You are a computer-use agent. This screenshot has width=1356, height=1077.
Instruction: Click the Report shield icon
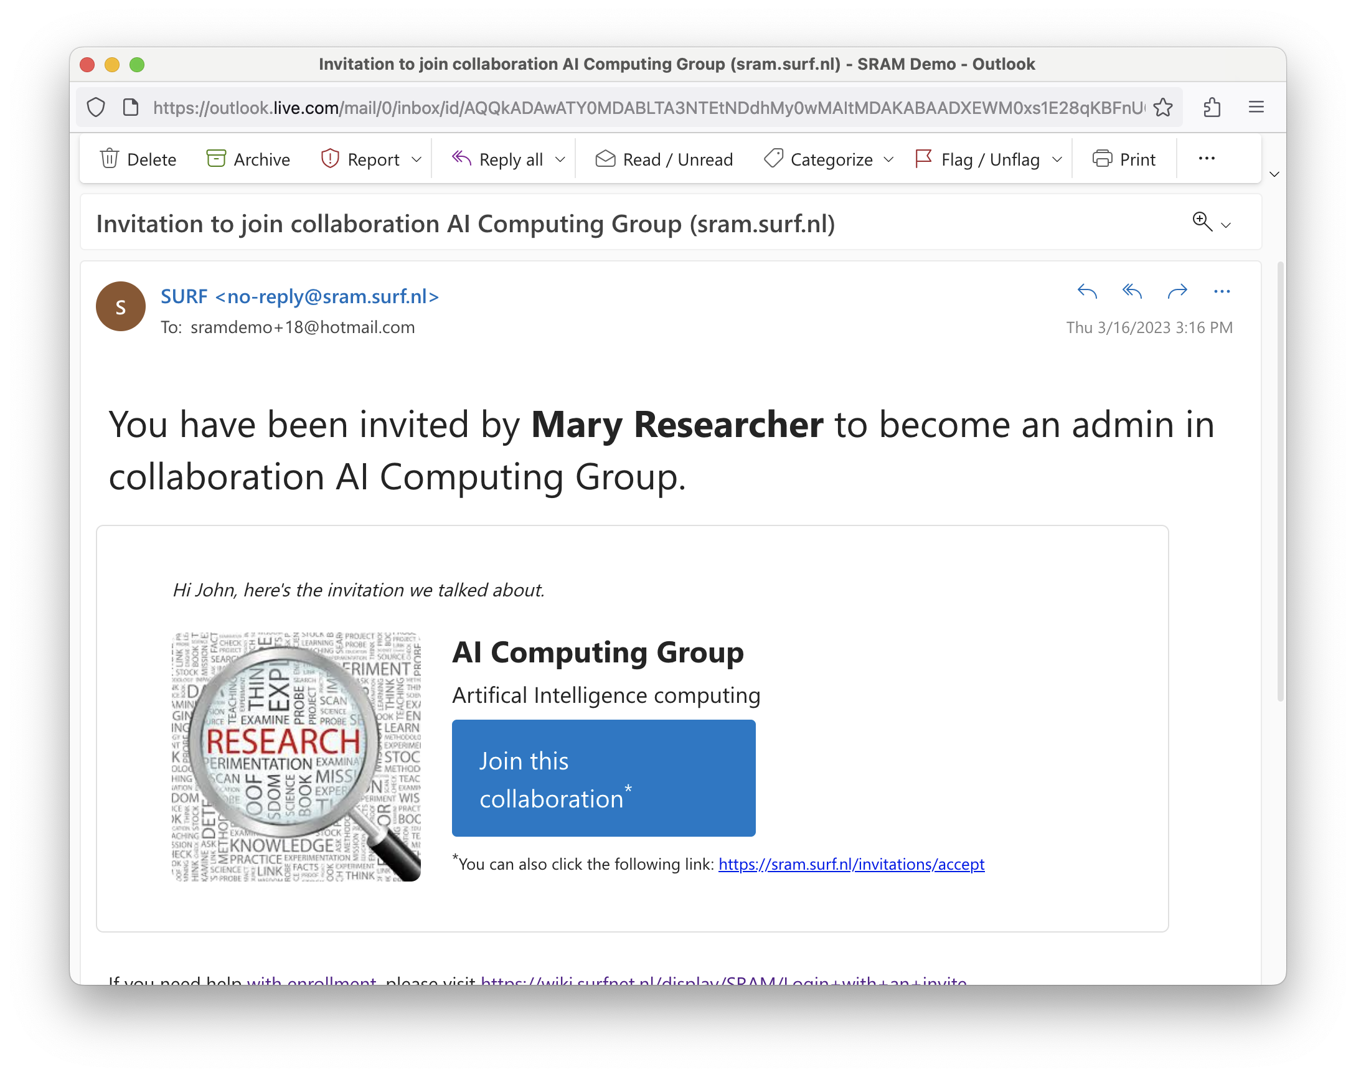point(329,159)
